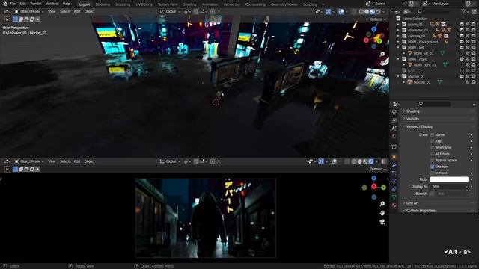Open top viewport Options dropdown

tap(377, 19)
